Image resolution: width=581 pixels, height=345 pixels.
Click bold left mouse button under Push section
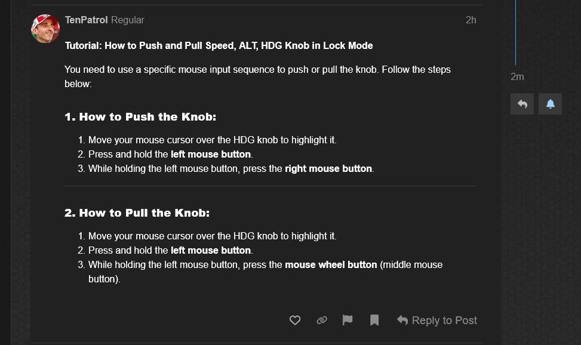click(211, 154)
